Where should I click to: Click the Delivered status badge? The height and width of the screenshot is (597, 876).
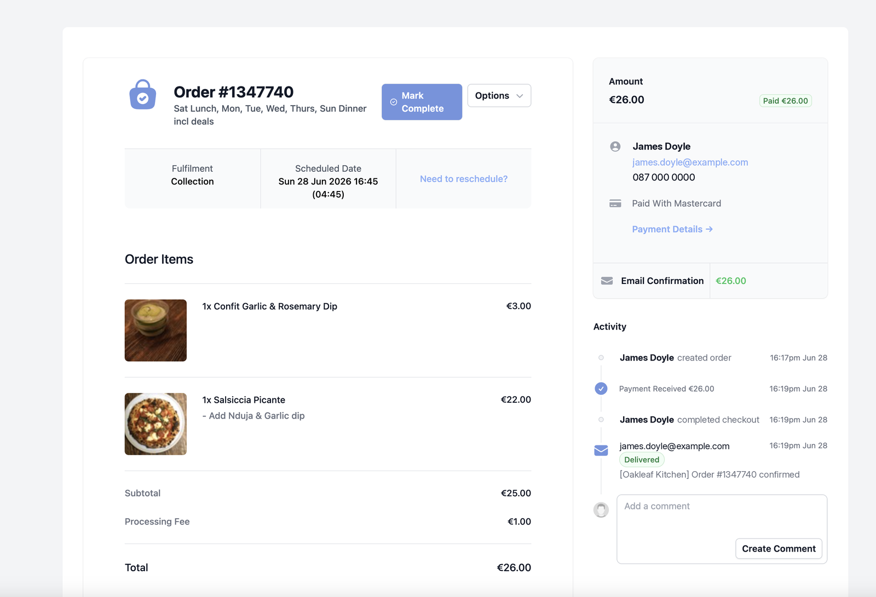click(x=642, y=460)
